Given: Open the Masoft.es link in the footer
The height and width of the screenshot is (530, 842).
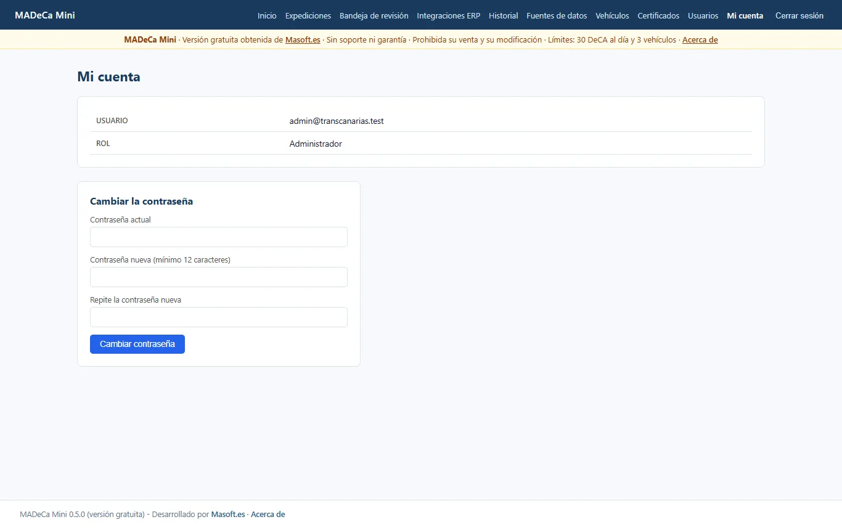Looking at the screenshot, I should pos(228,514).
